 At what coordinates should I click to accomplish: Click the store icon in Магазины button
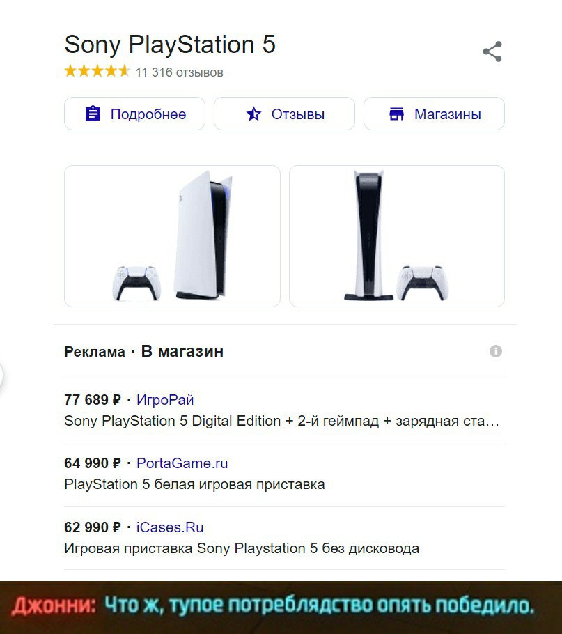[396, 114]
